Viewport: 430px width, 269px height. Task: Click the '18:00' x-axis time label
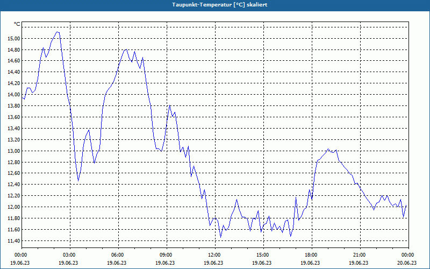pos(312,254)
